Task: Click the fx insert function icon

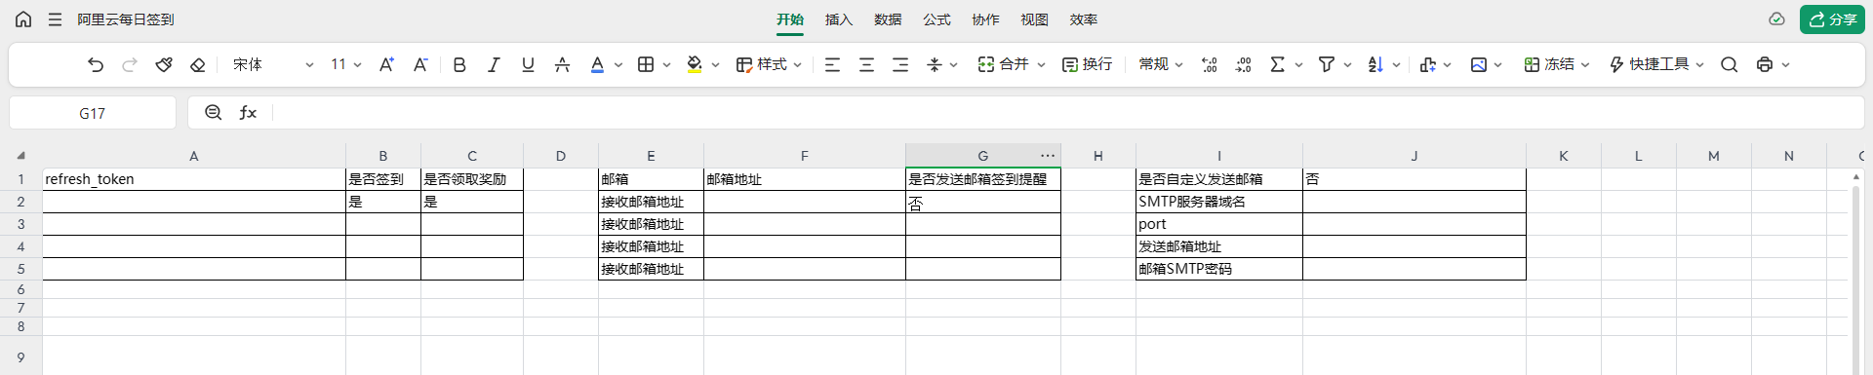Action: point(248,113)
